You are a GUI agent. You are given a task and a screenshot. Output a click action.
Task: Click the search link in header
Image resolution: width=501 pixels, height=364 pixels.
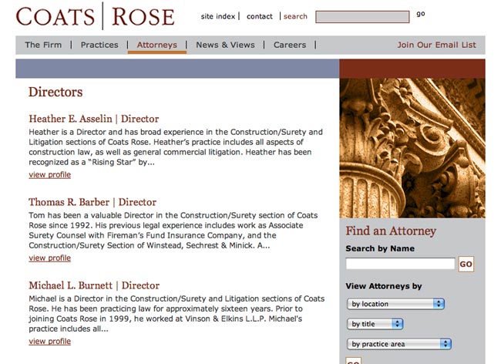click(x=295, y=16)
